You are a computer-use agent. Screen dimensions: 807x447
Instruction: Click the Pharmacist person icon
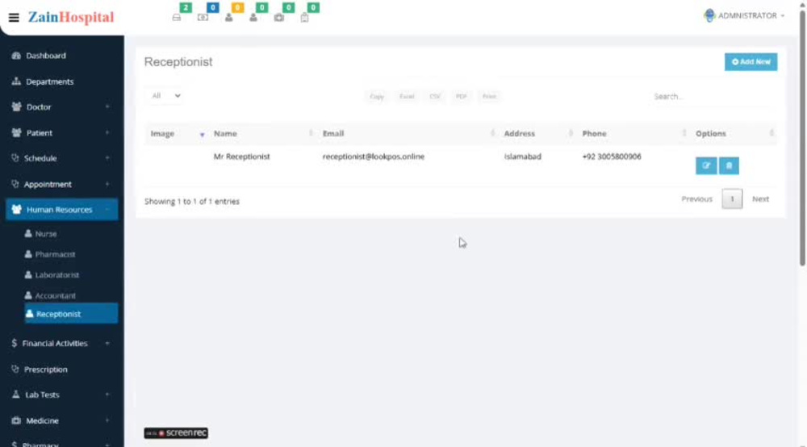point(28,254)
